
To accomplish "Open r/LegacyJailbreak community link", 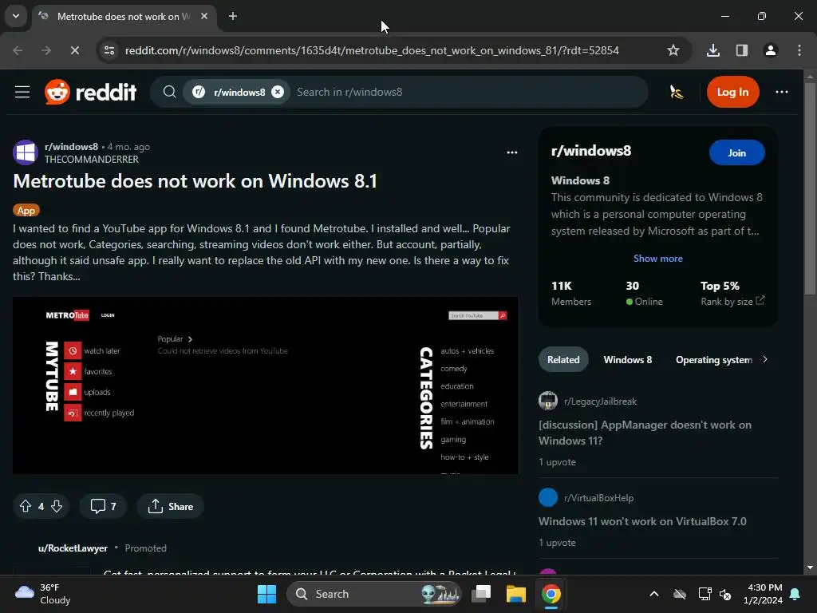I will pos(600,401).
